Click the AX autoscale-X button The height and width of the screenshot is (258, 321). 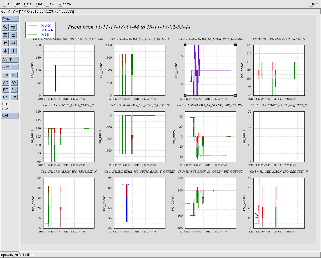(x=6, y=82)
